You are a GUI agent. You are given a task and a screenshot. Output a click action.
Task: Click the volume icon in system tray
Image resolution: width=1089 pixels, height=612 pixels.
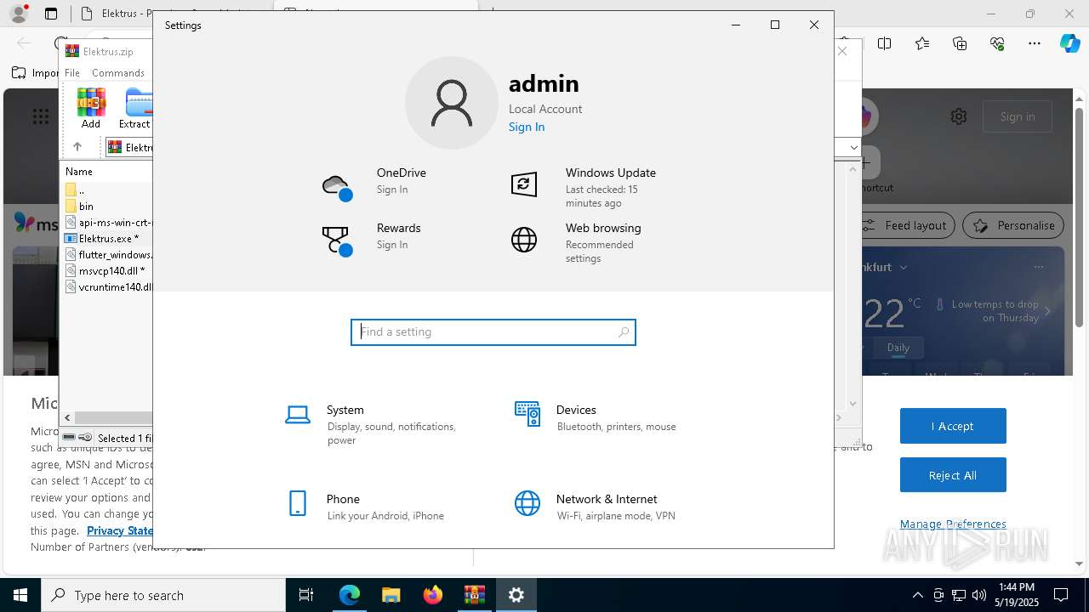[x=978, y=595]
